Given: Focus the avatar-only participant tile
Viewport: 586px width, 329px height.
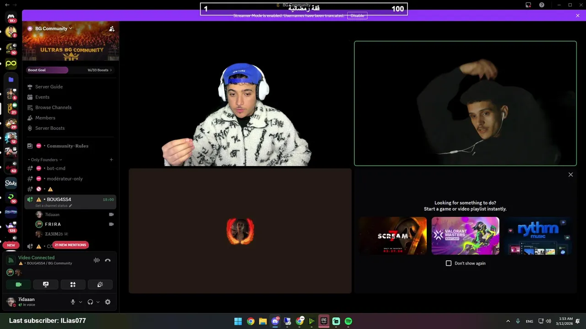Looking at the screenshot, I should pos(240,231).
